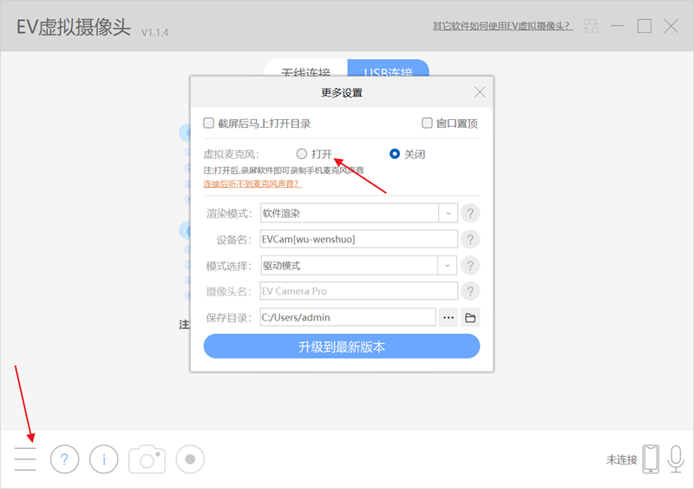This screenshot has width=694, height=489.
Task: Expand the 渲染模式 dropdown
Action: click(448, 214)
